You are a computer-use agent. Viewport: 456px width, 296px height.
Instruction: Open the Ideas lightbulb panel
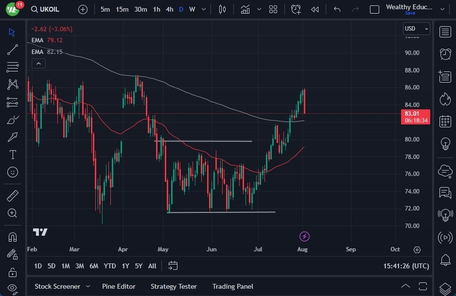pos(445,144)
